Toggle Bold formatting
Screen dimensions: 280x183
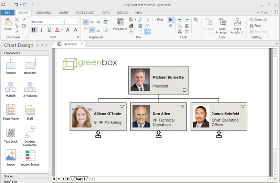tap(34, 29)
